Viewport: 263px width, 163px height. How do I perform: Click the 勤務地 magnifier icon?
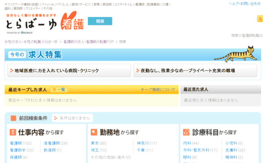point(94,132)
